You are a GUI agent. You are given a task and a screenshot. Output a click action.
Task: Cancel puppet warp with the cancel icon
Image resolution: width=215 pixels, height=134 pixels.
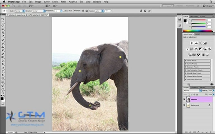click(x=145, y=11)
